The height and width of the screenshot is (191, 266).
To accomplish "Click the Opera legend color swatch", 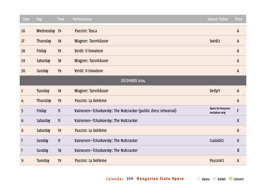I will tap(199, 179).
